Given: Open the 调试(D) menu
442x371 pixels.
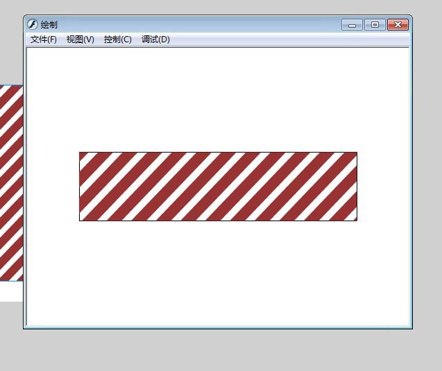Looking at the screenshot, I should click(x=155, y=40).
